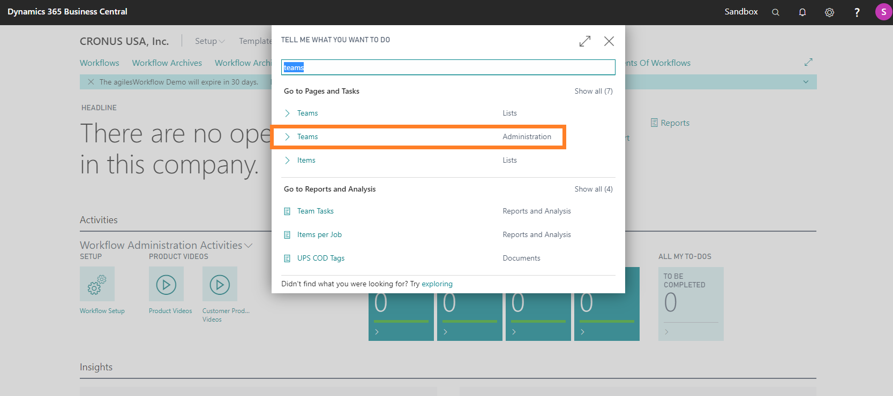
Task: Expand the Workflow Administration Activities chevron
Action: [x=249, y=246]
